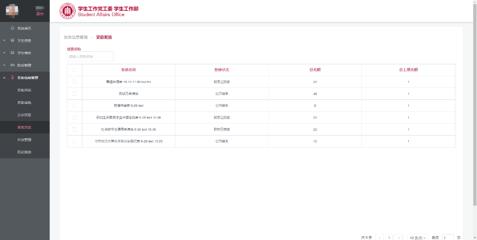Click the 学生事务 sidebar icon

tap(12, 53)
